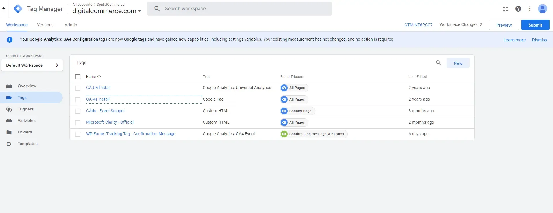
Task: Click the Preview button
Action: 504,25
